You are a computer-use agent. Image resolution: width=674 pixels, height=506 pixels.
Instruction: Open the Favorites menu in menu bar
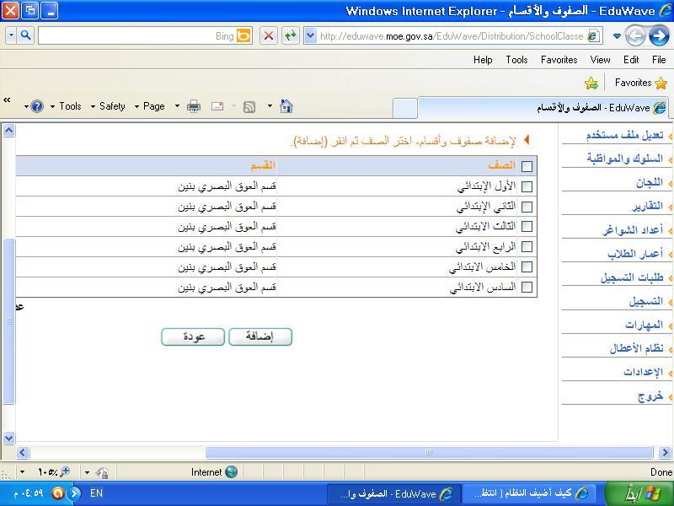click(559, 60)
